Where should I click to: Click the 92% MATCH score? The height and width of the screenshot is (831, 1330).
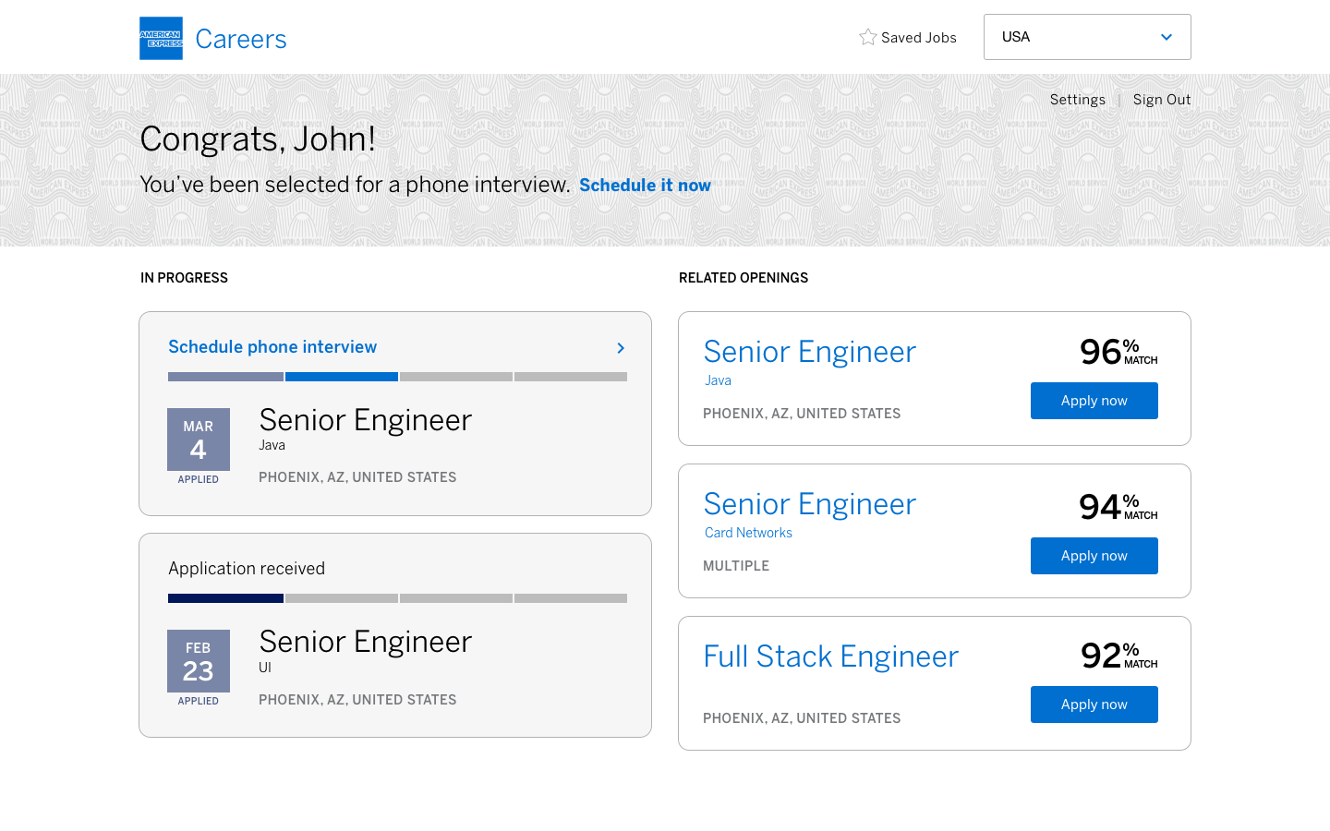[1118, 656]
